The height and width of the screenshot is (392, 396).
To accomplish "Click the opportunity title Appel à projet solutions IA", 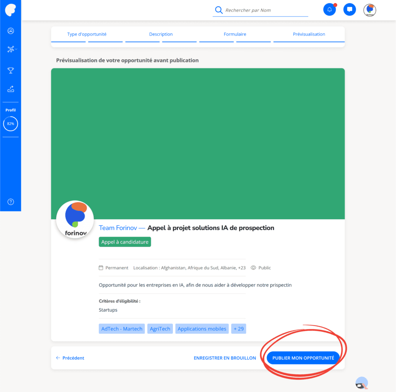I will [x=211, y=228].
